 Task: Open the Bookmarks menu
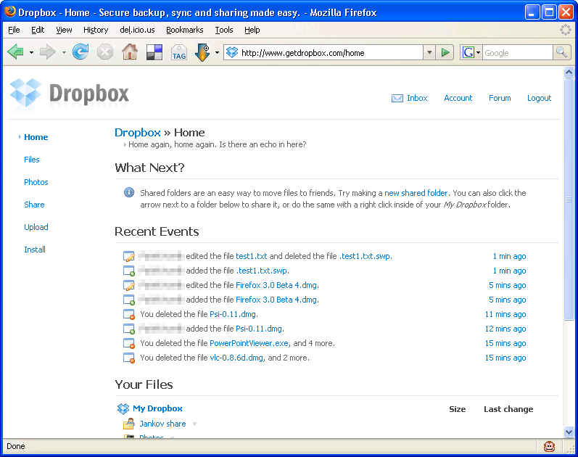(185, 30)
